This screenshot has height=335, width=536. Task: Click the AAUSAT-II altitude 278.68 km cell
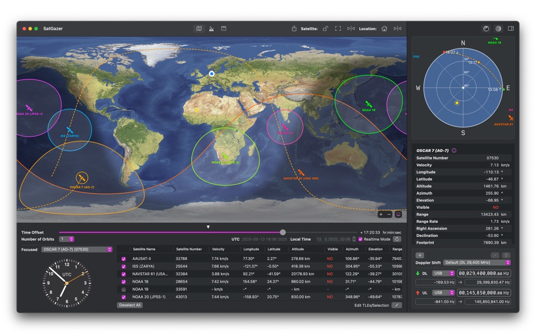[x=301, y=259]
